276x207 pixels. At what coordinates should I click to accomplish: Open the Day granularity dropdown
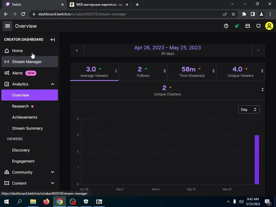pyautogui.click(x=249, y=109)
